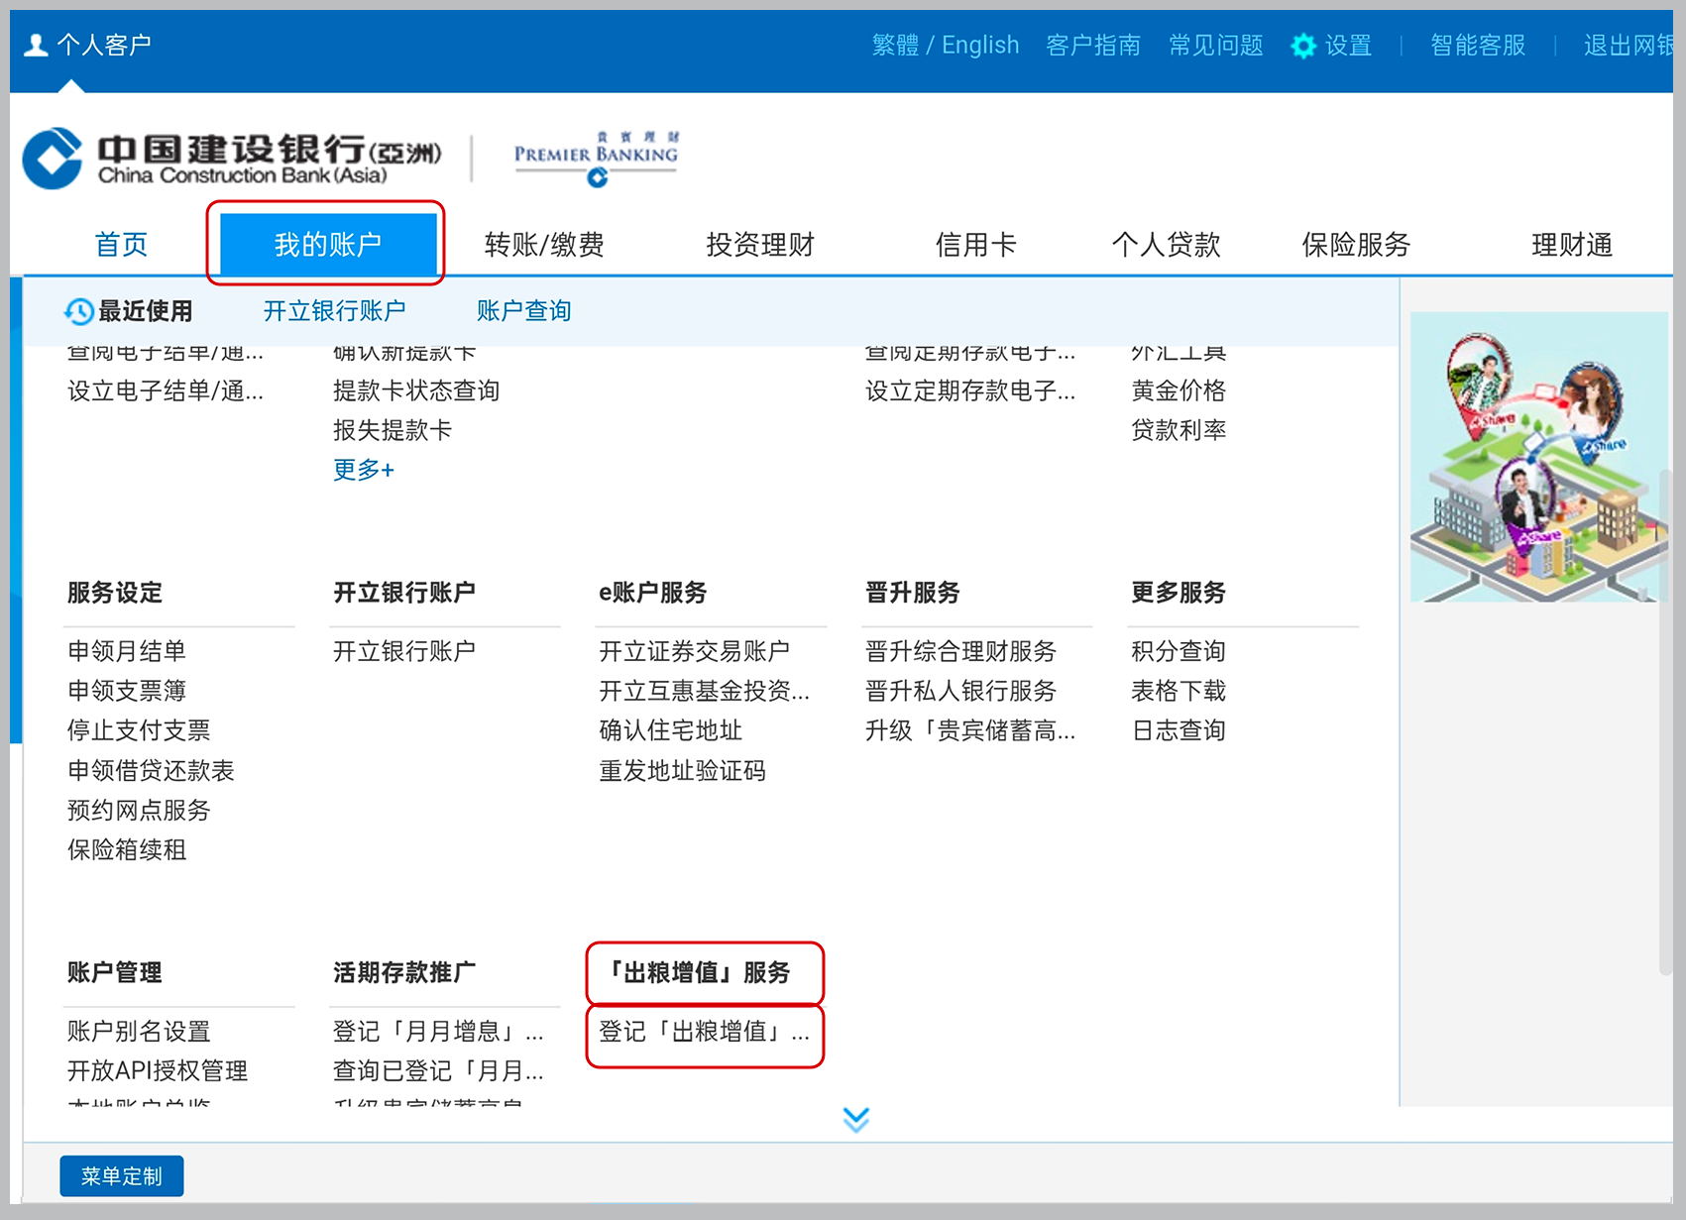The image size is (1686, 1220).
Task: Click the settings gear icon
Action: [1303, 46]
